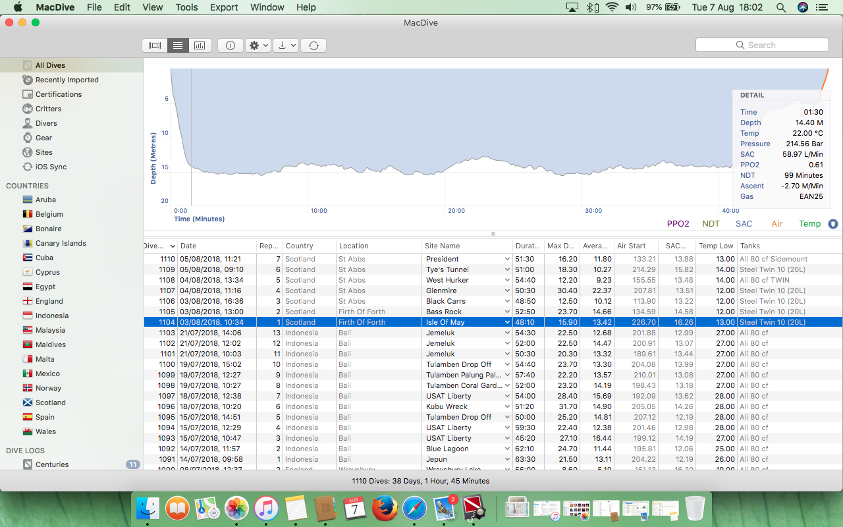Switch to the statistics chart view

coord(200,45)
